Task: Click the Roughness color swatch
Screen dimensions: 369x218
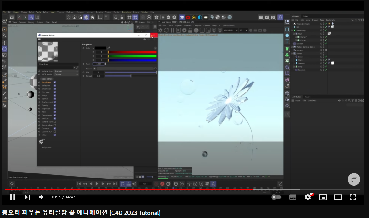Action: [x=100, y=48]
